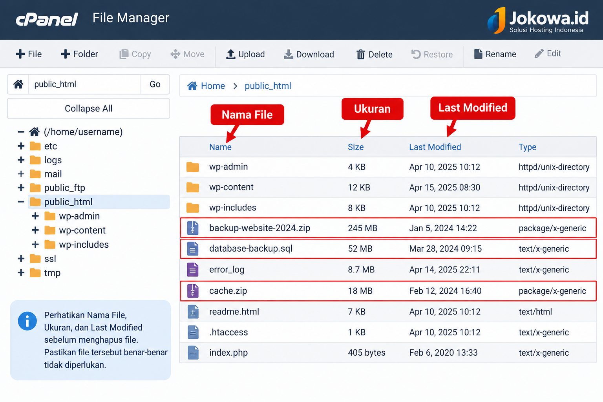Screen dimensions: 603x402
Task: Select the etc folder label in tree
Action: pyautogui.click(x=51, y=146)
